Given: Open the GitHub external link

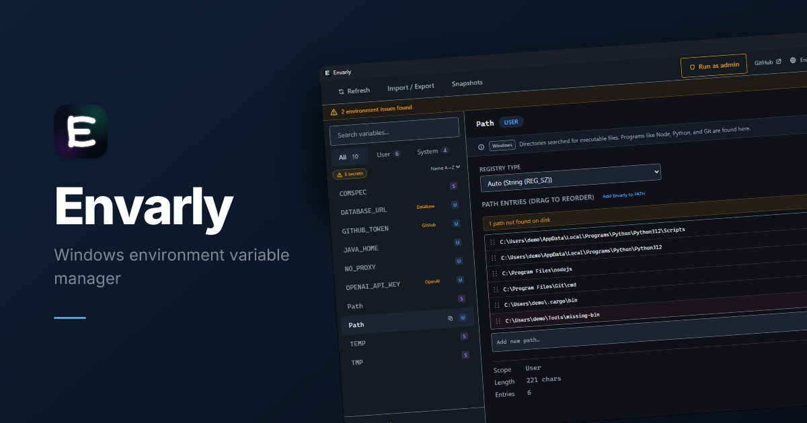Looking at the screenshot, I should coord(768,62).
